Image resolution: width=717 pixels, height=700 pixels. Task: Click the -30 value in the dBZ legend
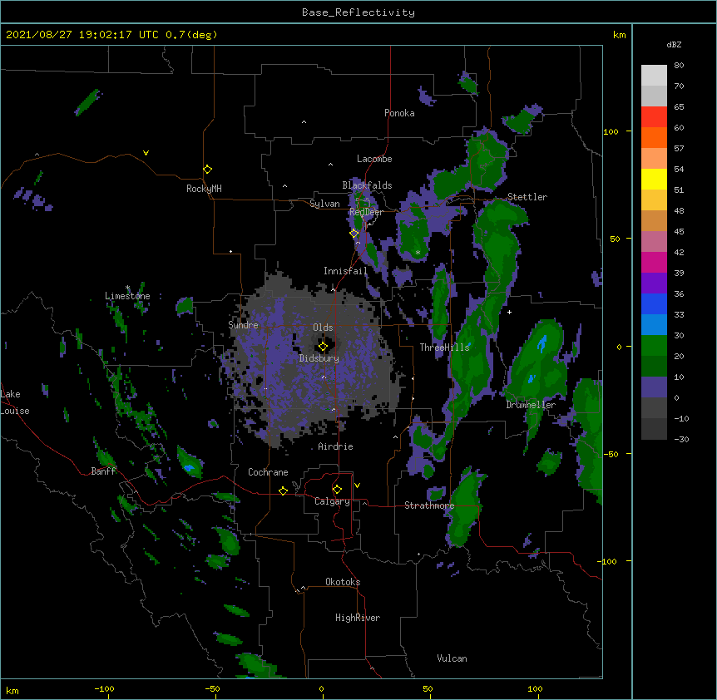[681, 440]
